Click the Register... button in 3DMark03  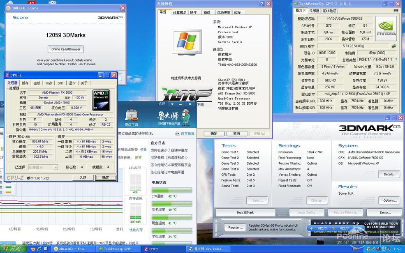point(235,228)
